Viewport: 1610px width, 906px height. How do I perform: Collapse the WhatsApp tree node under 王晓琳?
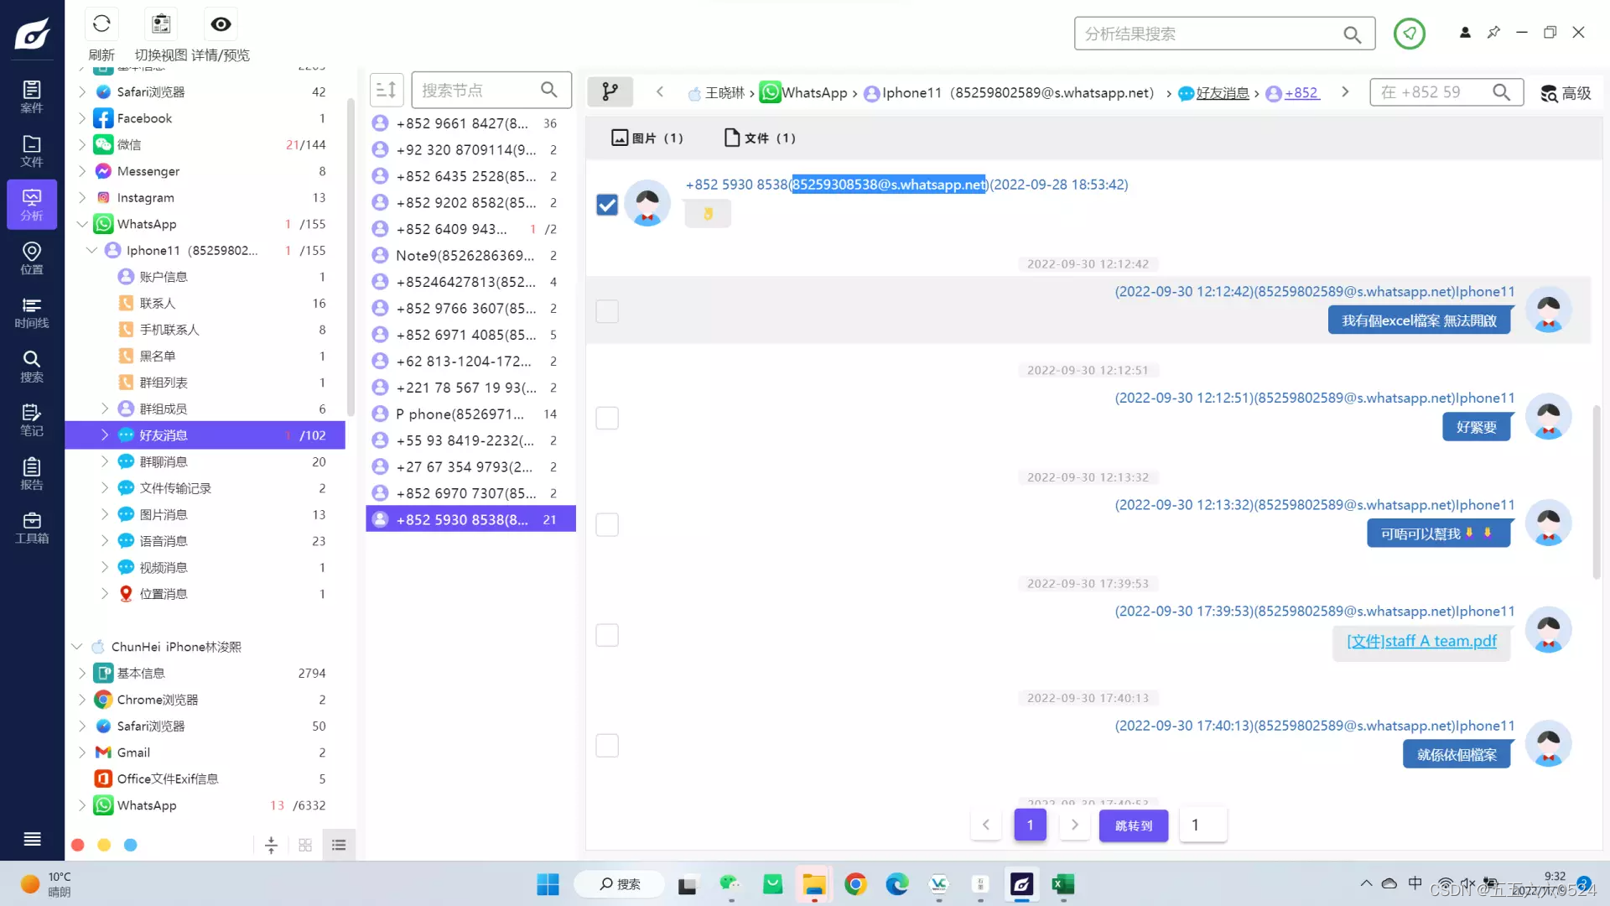pyautogui.click(x=82, y=224)
